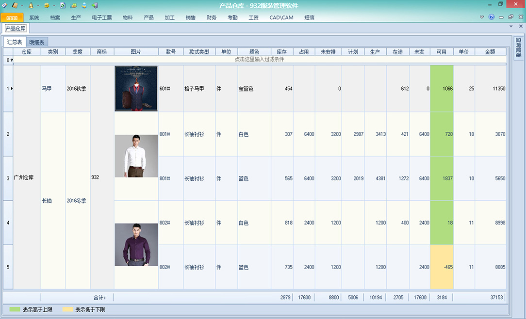Viewport: 526px width, 319px height.
Task: Click the yellow -465 available cell
Action: pyautogui.click(x=441, y=267)
